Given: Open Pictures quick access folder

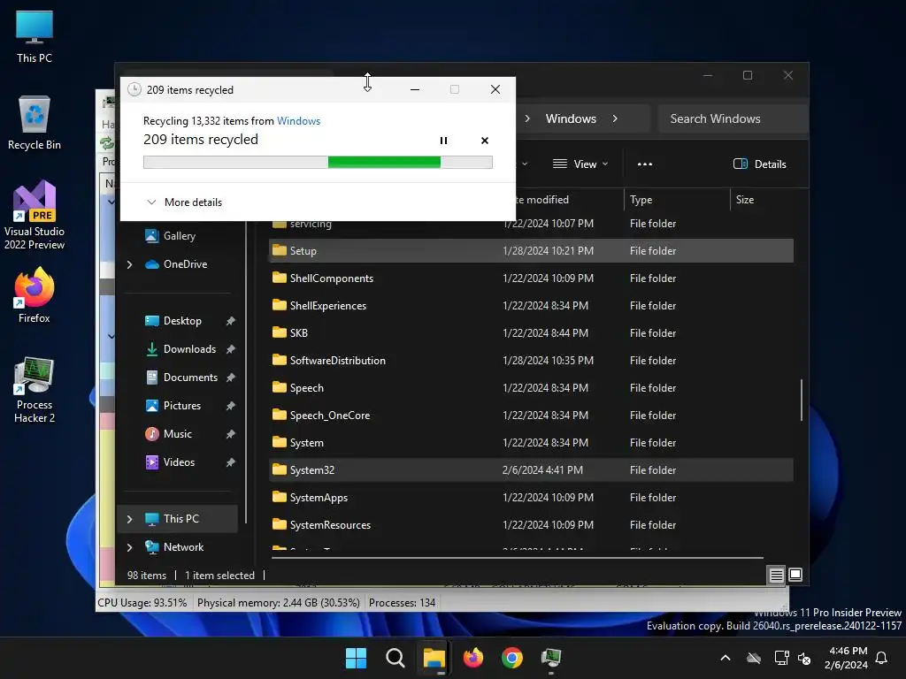Looking at the screenshot, I should (x=182, y=405).
